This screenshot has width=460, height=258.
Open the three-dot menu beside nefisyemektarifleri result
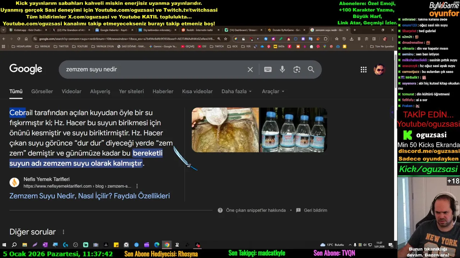click(137, 186)
